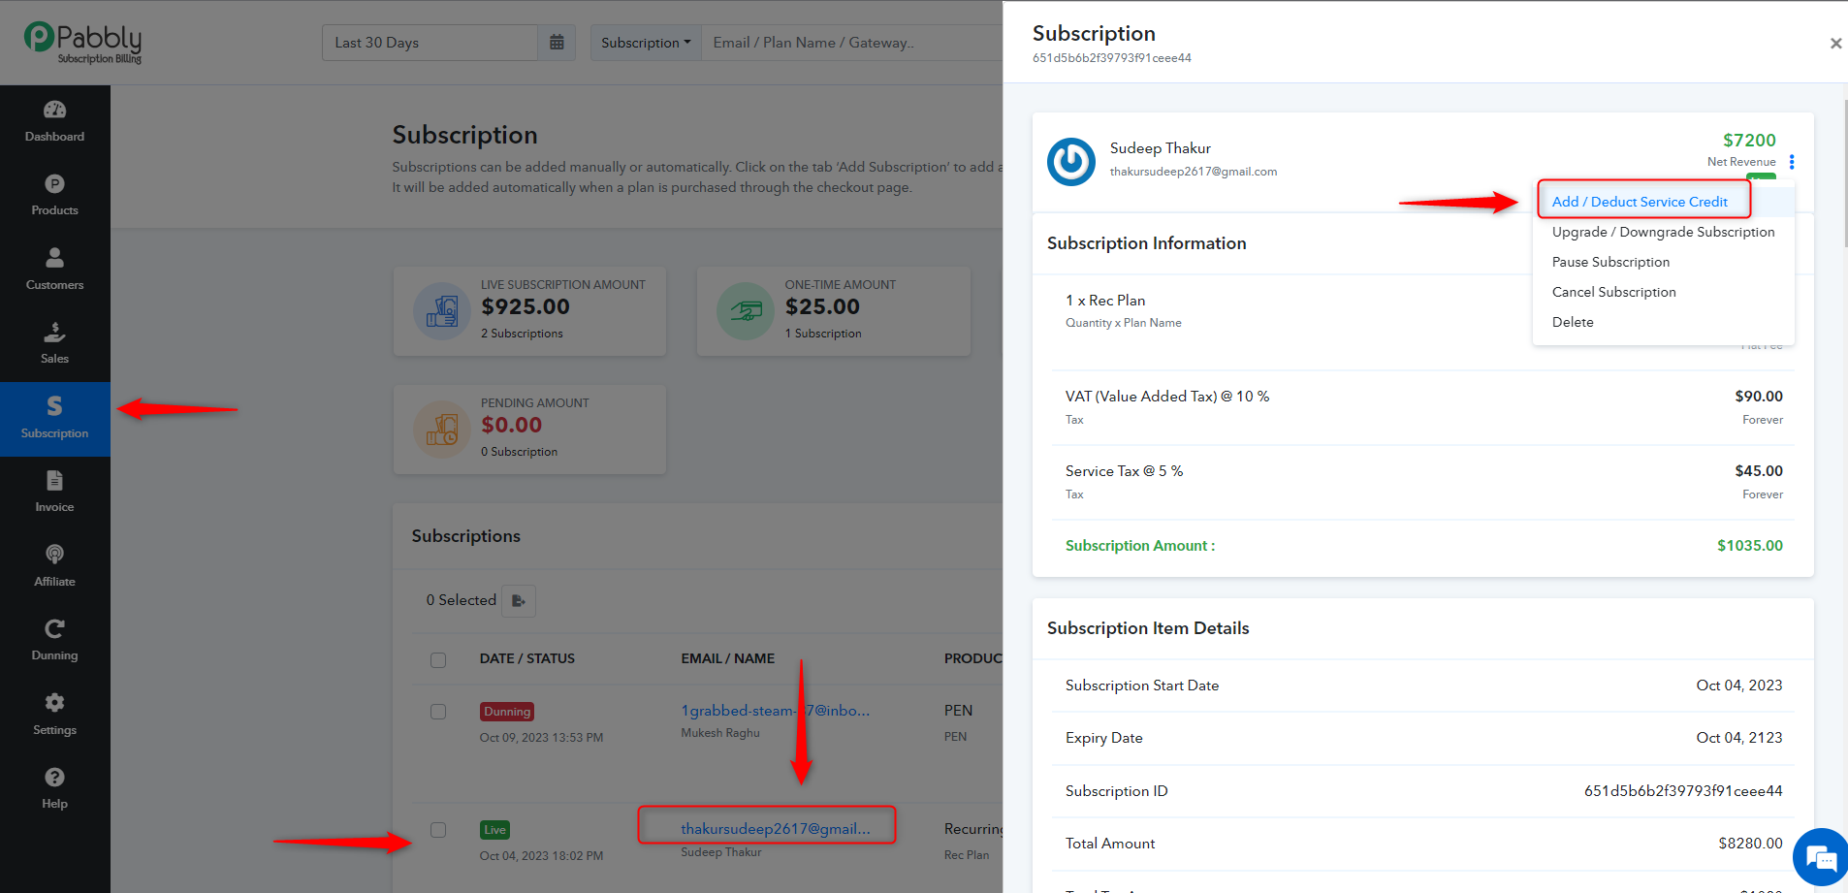The height and width of the screenshot is (893, 1848).
Task: Tick the select-all checkbox in table header
Action: tap(438, 659)
